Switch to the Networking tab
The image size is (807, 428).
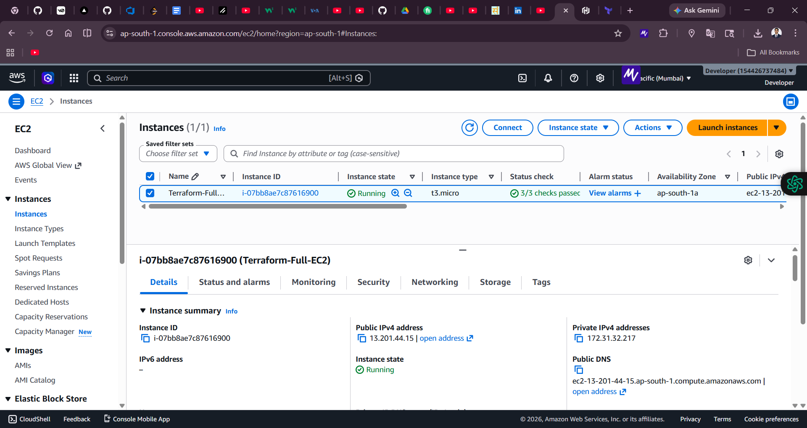click(x=435, y=282)
